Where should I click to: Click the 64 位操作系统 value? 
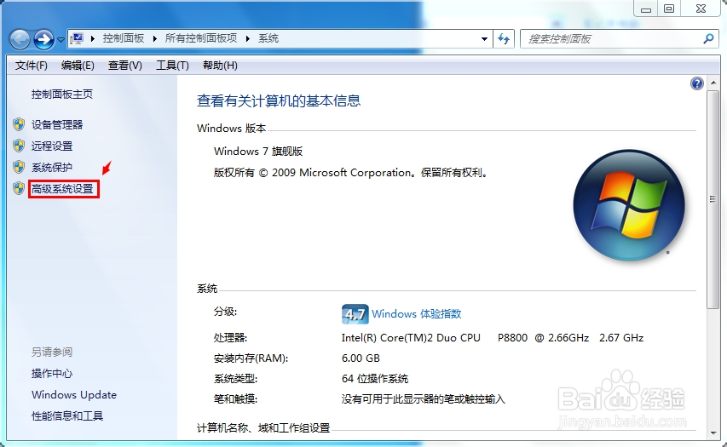click(375, 378)
